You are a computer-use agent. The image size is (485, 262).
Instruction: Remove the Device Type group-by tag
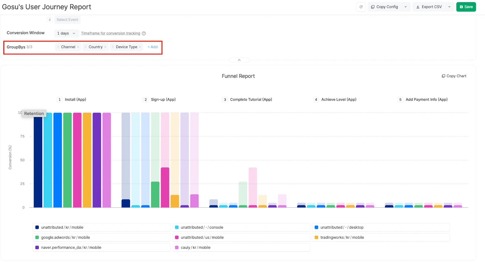pos(140,47)
